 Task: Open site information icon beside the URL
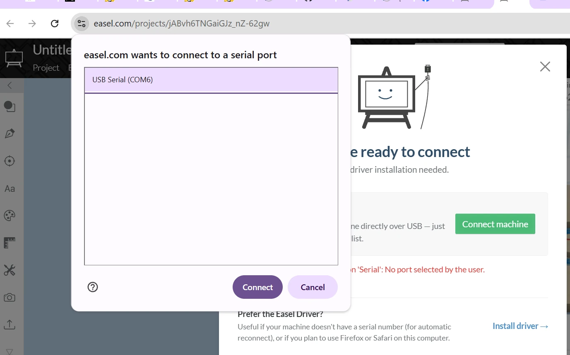pos(82,24)
